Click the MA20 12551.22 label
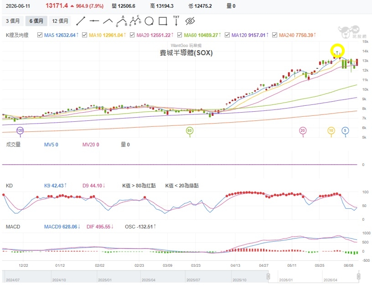372x285 pixels. (x=155, y=35)
